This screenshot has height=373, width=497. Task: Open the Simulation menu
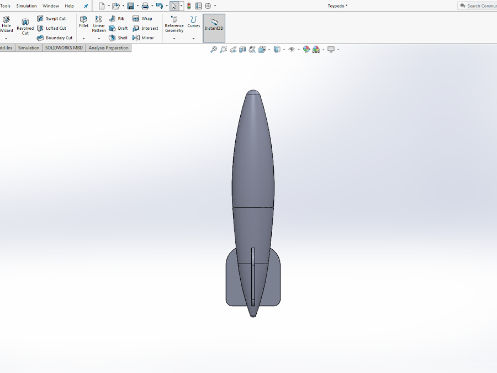(x=27, y=6)
